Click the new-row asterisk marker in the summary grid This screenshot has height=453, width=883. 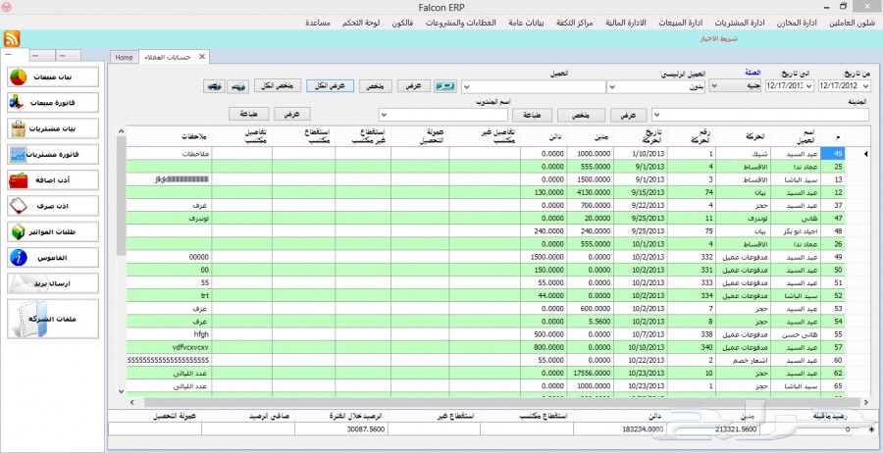[x=872, y=428]
